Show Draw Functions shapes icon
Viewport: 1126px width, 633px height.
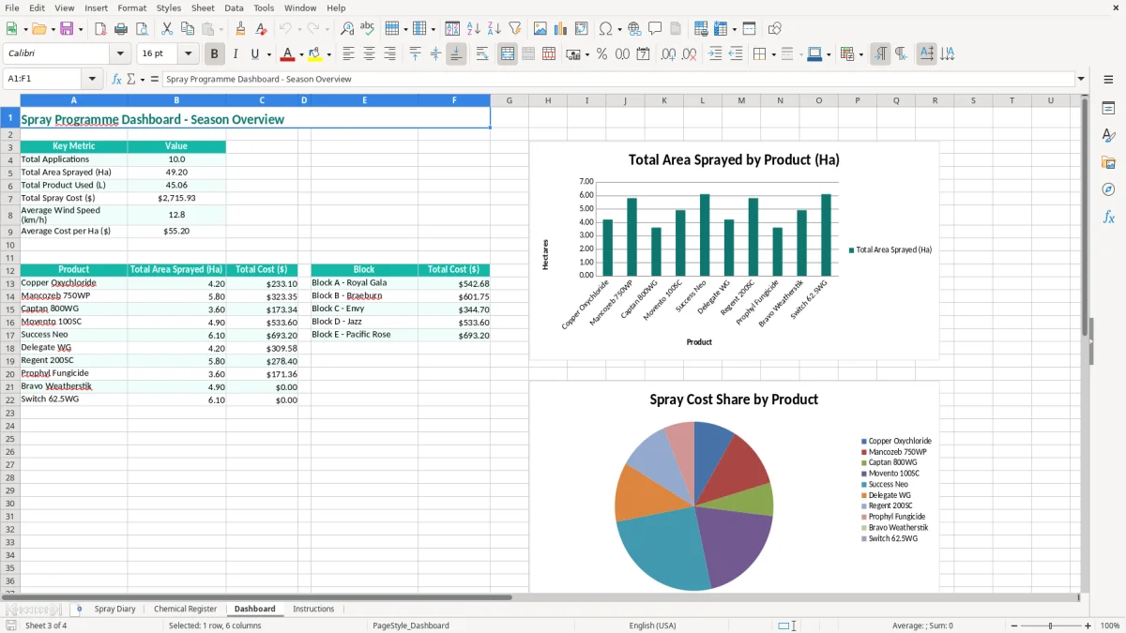pyautogui.click(x=774, y=29)
